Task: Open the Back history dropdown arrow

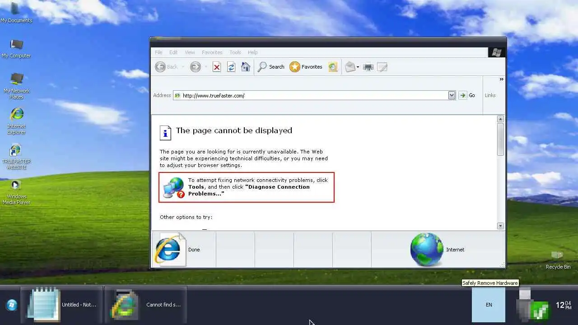Action: [x=183, y=67]
